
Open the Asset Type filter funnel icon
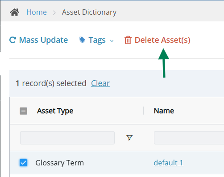coord(129,138)
